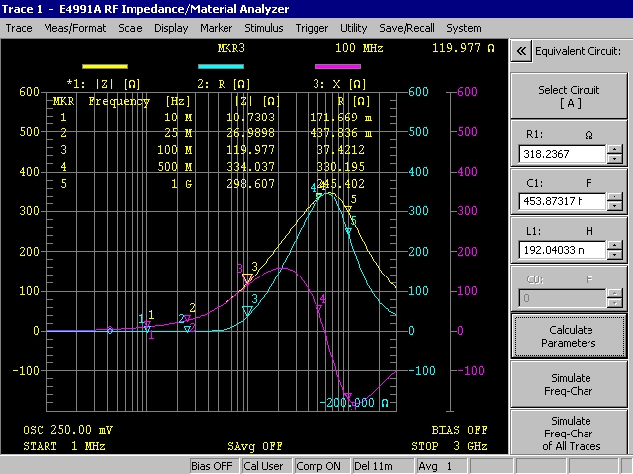Focus the R1 value field 318.2367
Screen dimensions: 633x474
point(563,154)
